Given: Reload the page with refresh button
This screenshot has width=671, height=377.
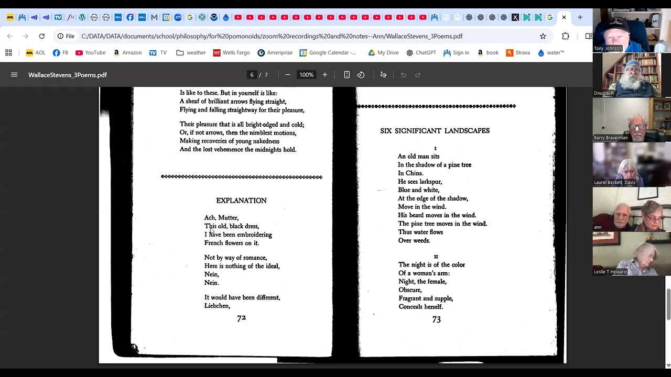Looking at the screenshot, I should pos(42,36).
